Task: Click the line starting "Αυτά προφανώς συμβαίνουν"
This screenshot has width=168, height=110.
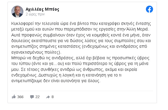Action: click(81, 35)
